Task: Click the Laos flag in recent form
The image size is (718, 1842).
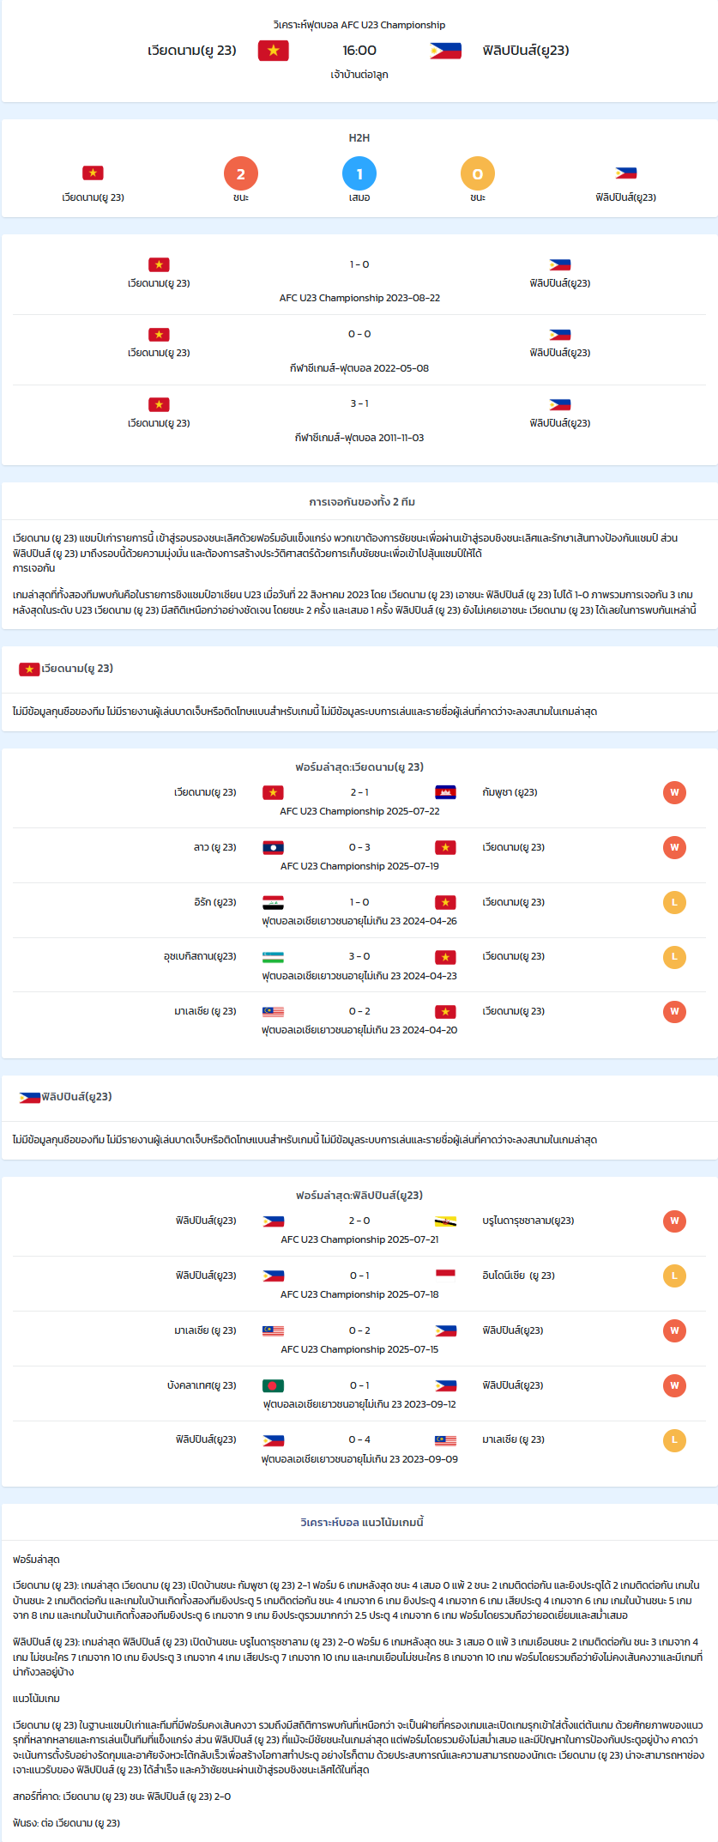Action: coord(273,847)
